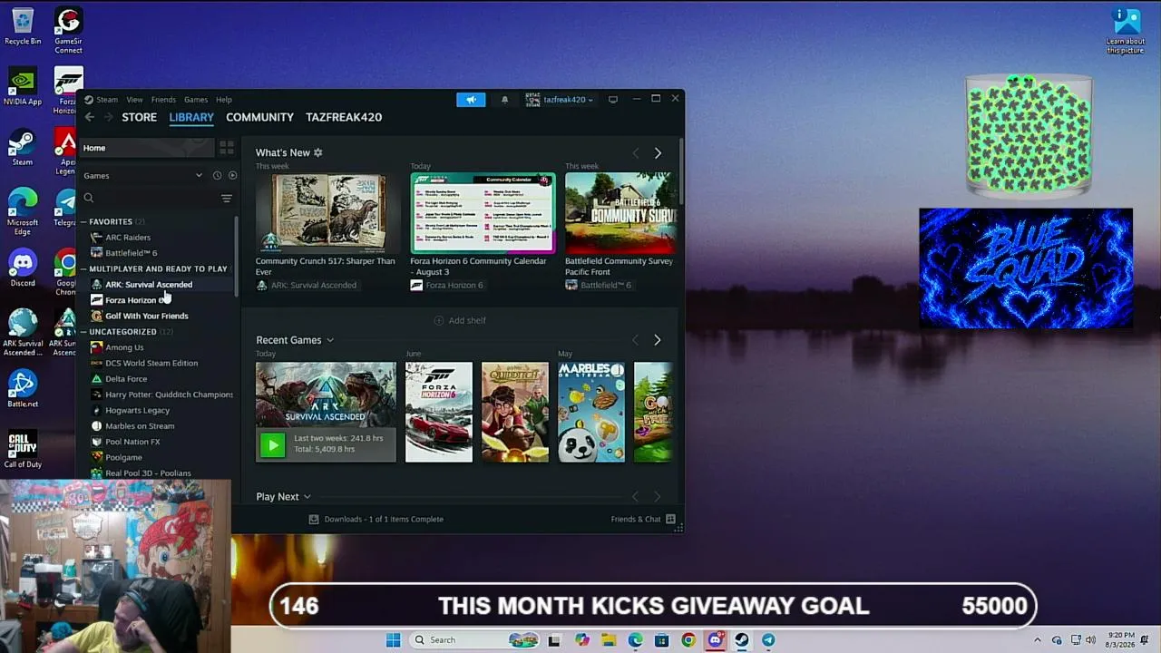1161x653 pixels.
Task: Open Recent Games shelf dropdown
Action: pyautogui.click(x=330, y=340)
